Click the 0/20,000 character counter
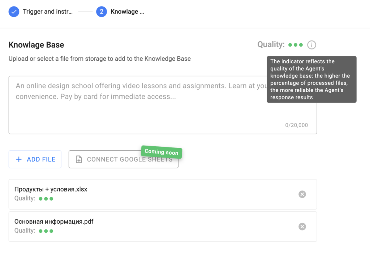Screen dimensions: 370x271 click(296, 125)
